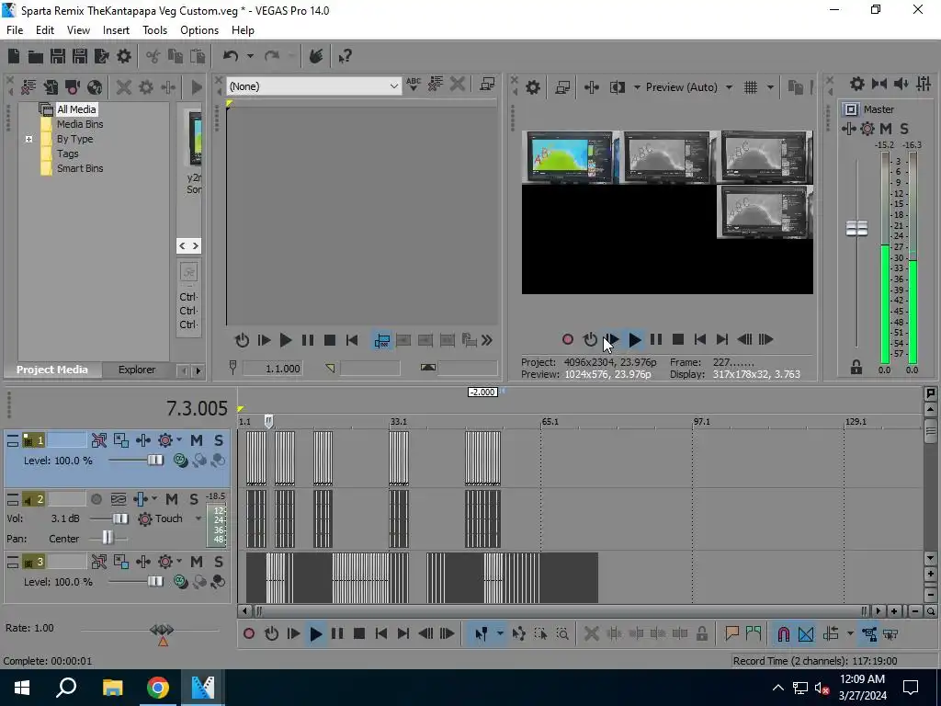Open the File menu
941x706 pixels.
coord(15,30)
